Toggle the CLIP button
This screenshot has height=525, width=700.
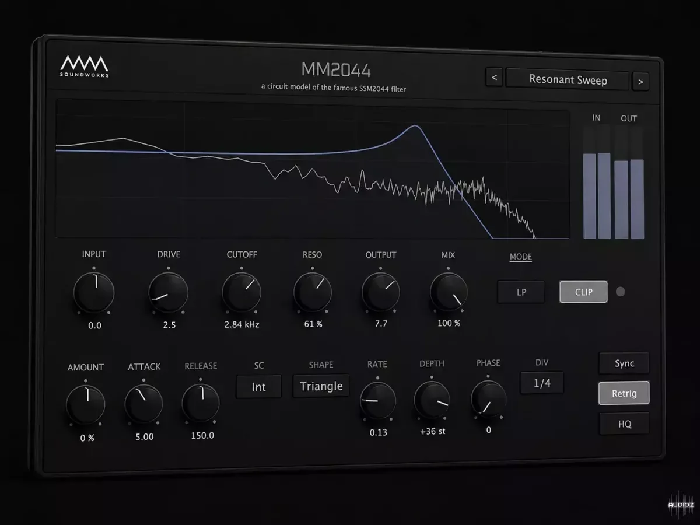(x=583, y=292)
